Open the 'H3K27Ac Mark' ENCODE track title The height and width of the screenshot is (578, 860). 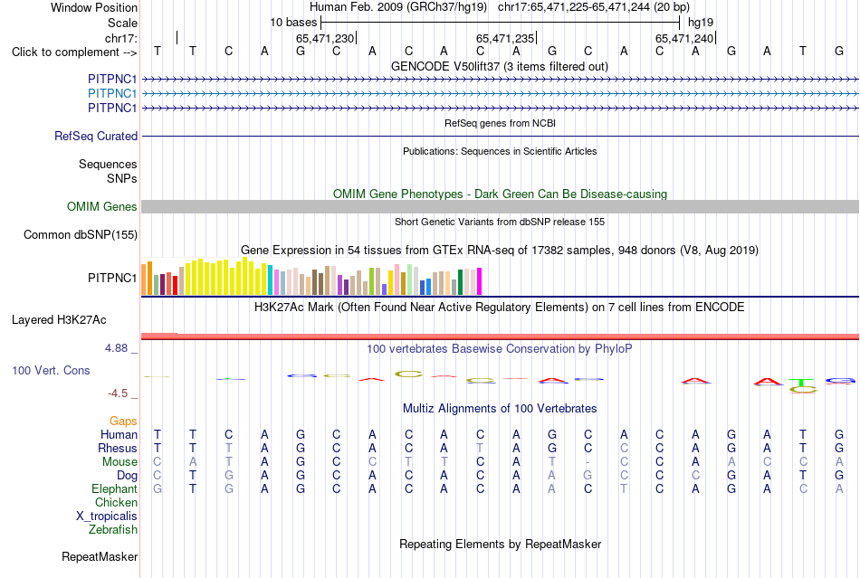[x=500, y=307]
